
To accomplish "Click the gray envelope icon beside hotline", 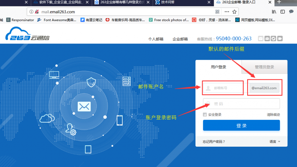I will [261, 39].
